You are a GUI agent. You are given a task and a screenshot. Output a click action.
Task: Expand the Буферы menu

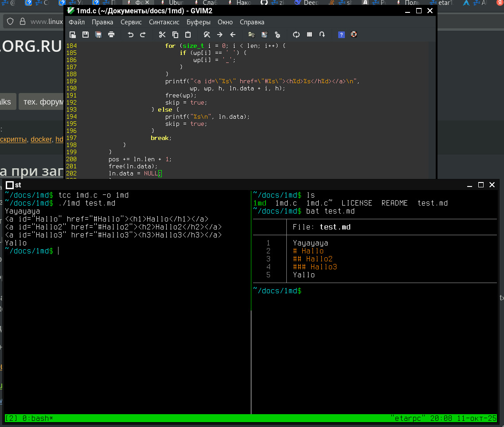tap(199, 22)
